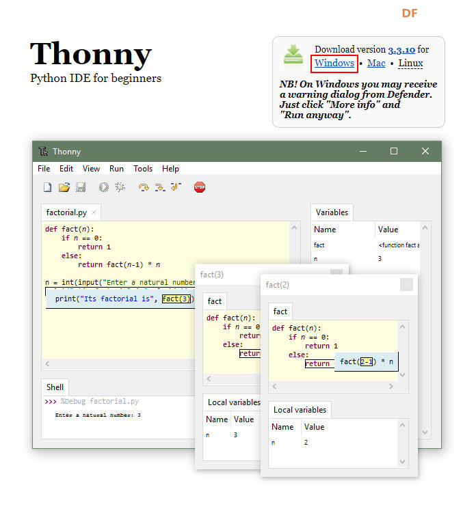
Task: Open the Edit menu
Action: point(66,169)
